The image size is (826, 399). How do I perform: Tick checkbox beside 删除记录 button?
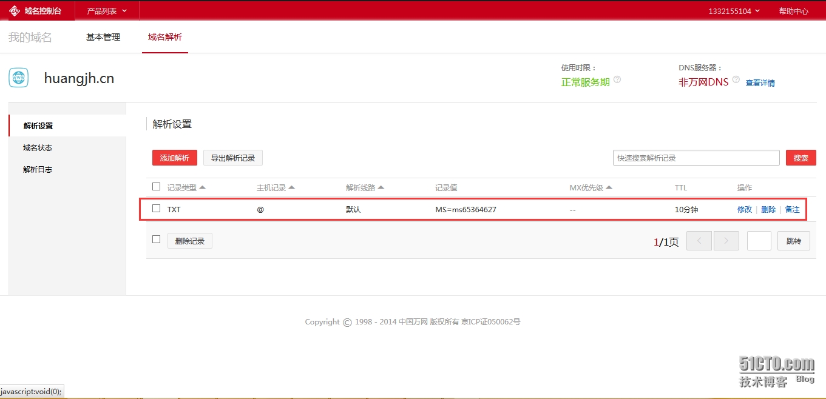point(157,240)
